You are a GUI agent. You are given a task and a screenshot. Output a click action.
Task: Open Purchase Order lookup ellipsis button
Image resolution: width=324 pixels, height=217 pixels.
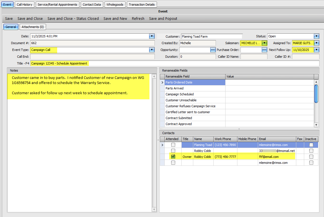click(264, 50)
